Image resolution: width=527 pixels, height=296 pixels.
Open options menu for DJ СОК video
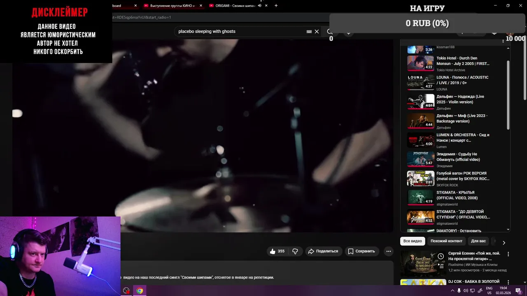(x=508, y=282)
